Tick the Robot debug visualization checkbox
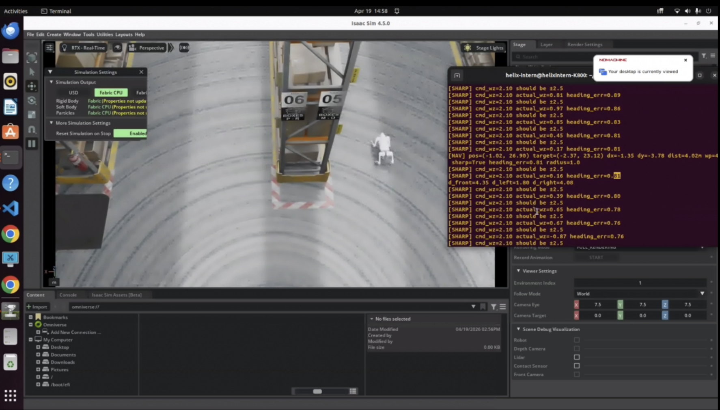The width and height of the screenshot is (720, 410). click(x=577, y=340)
